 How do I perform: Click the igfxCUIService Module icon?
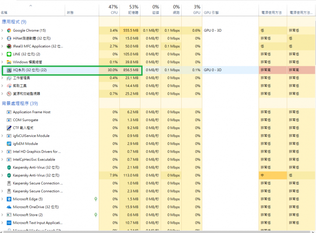(x=9, y=136)
